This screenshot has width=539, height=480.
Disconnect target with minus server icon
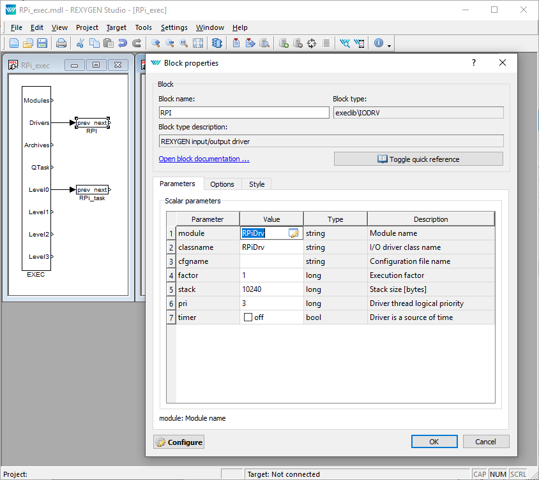point(298,43)
